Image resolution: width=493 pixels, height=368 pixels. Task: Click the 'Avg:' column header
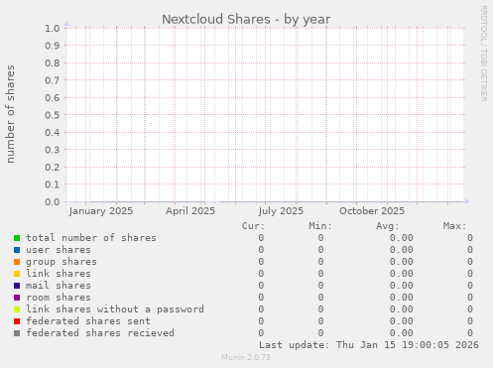pos(388,226)
